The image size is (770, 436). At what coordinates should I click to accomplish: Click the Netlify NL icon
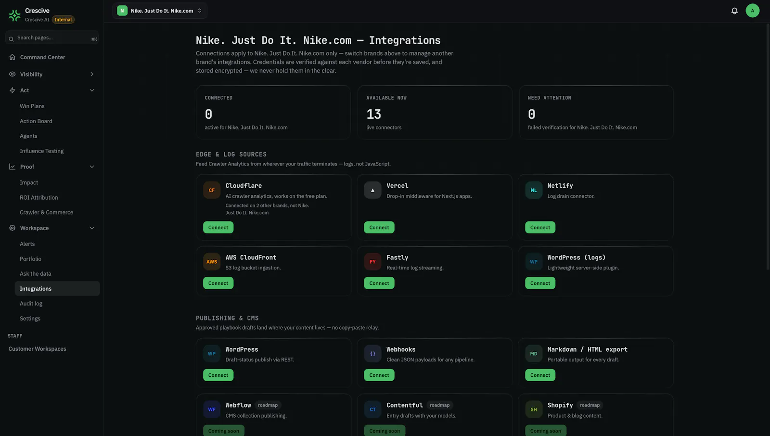[534, 190]
